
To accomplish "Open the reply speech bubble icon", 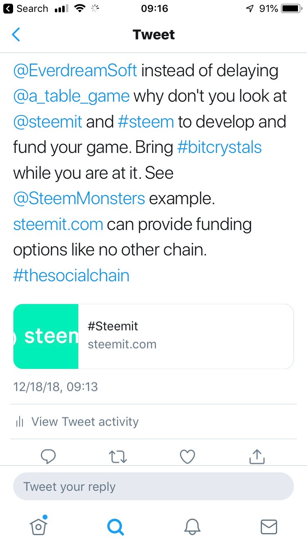I will point(49,456).
